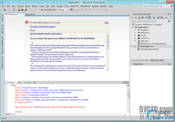
Task: Click the Solution Explorer Collapse All icon
Action: click(x=142, y=18)
